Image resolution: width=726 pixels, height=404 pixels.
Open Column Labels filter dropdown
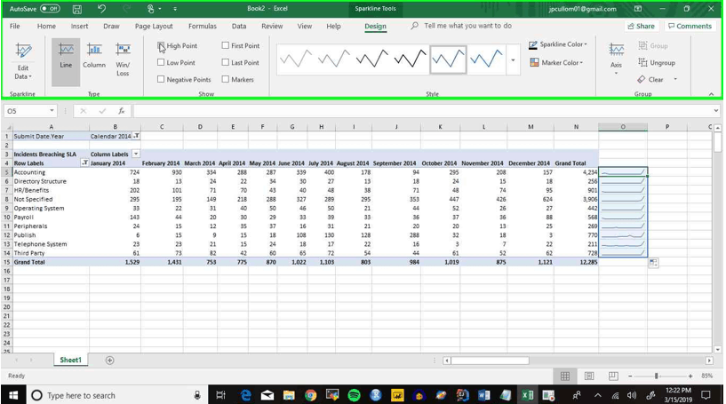136,154
